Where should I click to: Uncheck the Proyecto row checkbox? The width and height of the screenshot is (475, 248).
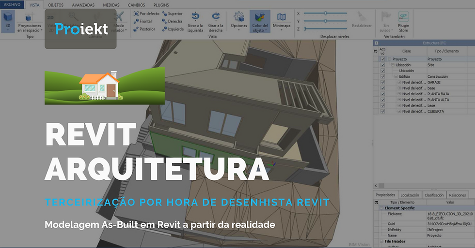click(382, 59)
